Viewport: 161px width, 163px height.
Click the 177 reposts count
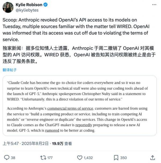(x=50, y=158)
